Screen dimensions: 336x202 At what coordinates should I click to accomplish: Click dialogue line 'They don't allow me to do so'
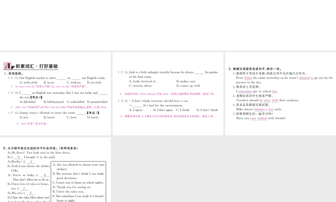coord(31,179)
